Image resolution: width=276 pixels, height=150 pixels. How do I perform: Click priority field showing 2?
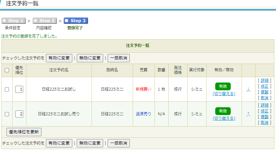[19, 114]
